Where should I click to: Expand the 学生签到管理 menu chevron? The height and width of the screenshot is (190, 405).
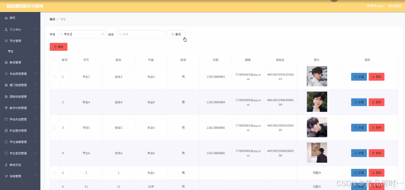pos(35,153)
